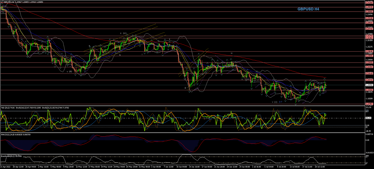
Task: Click the -0.011523 MACD scale value
Action: tap(369, 153)
